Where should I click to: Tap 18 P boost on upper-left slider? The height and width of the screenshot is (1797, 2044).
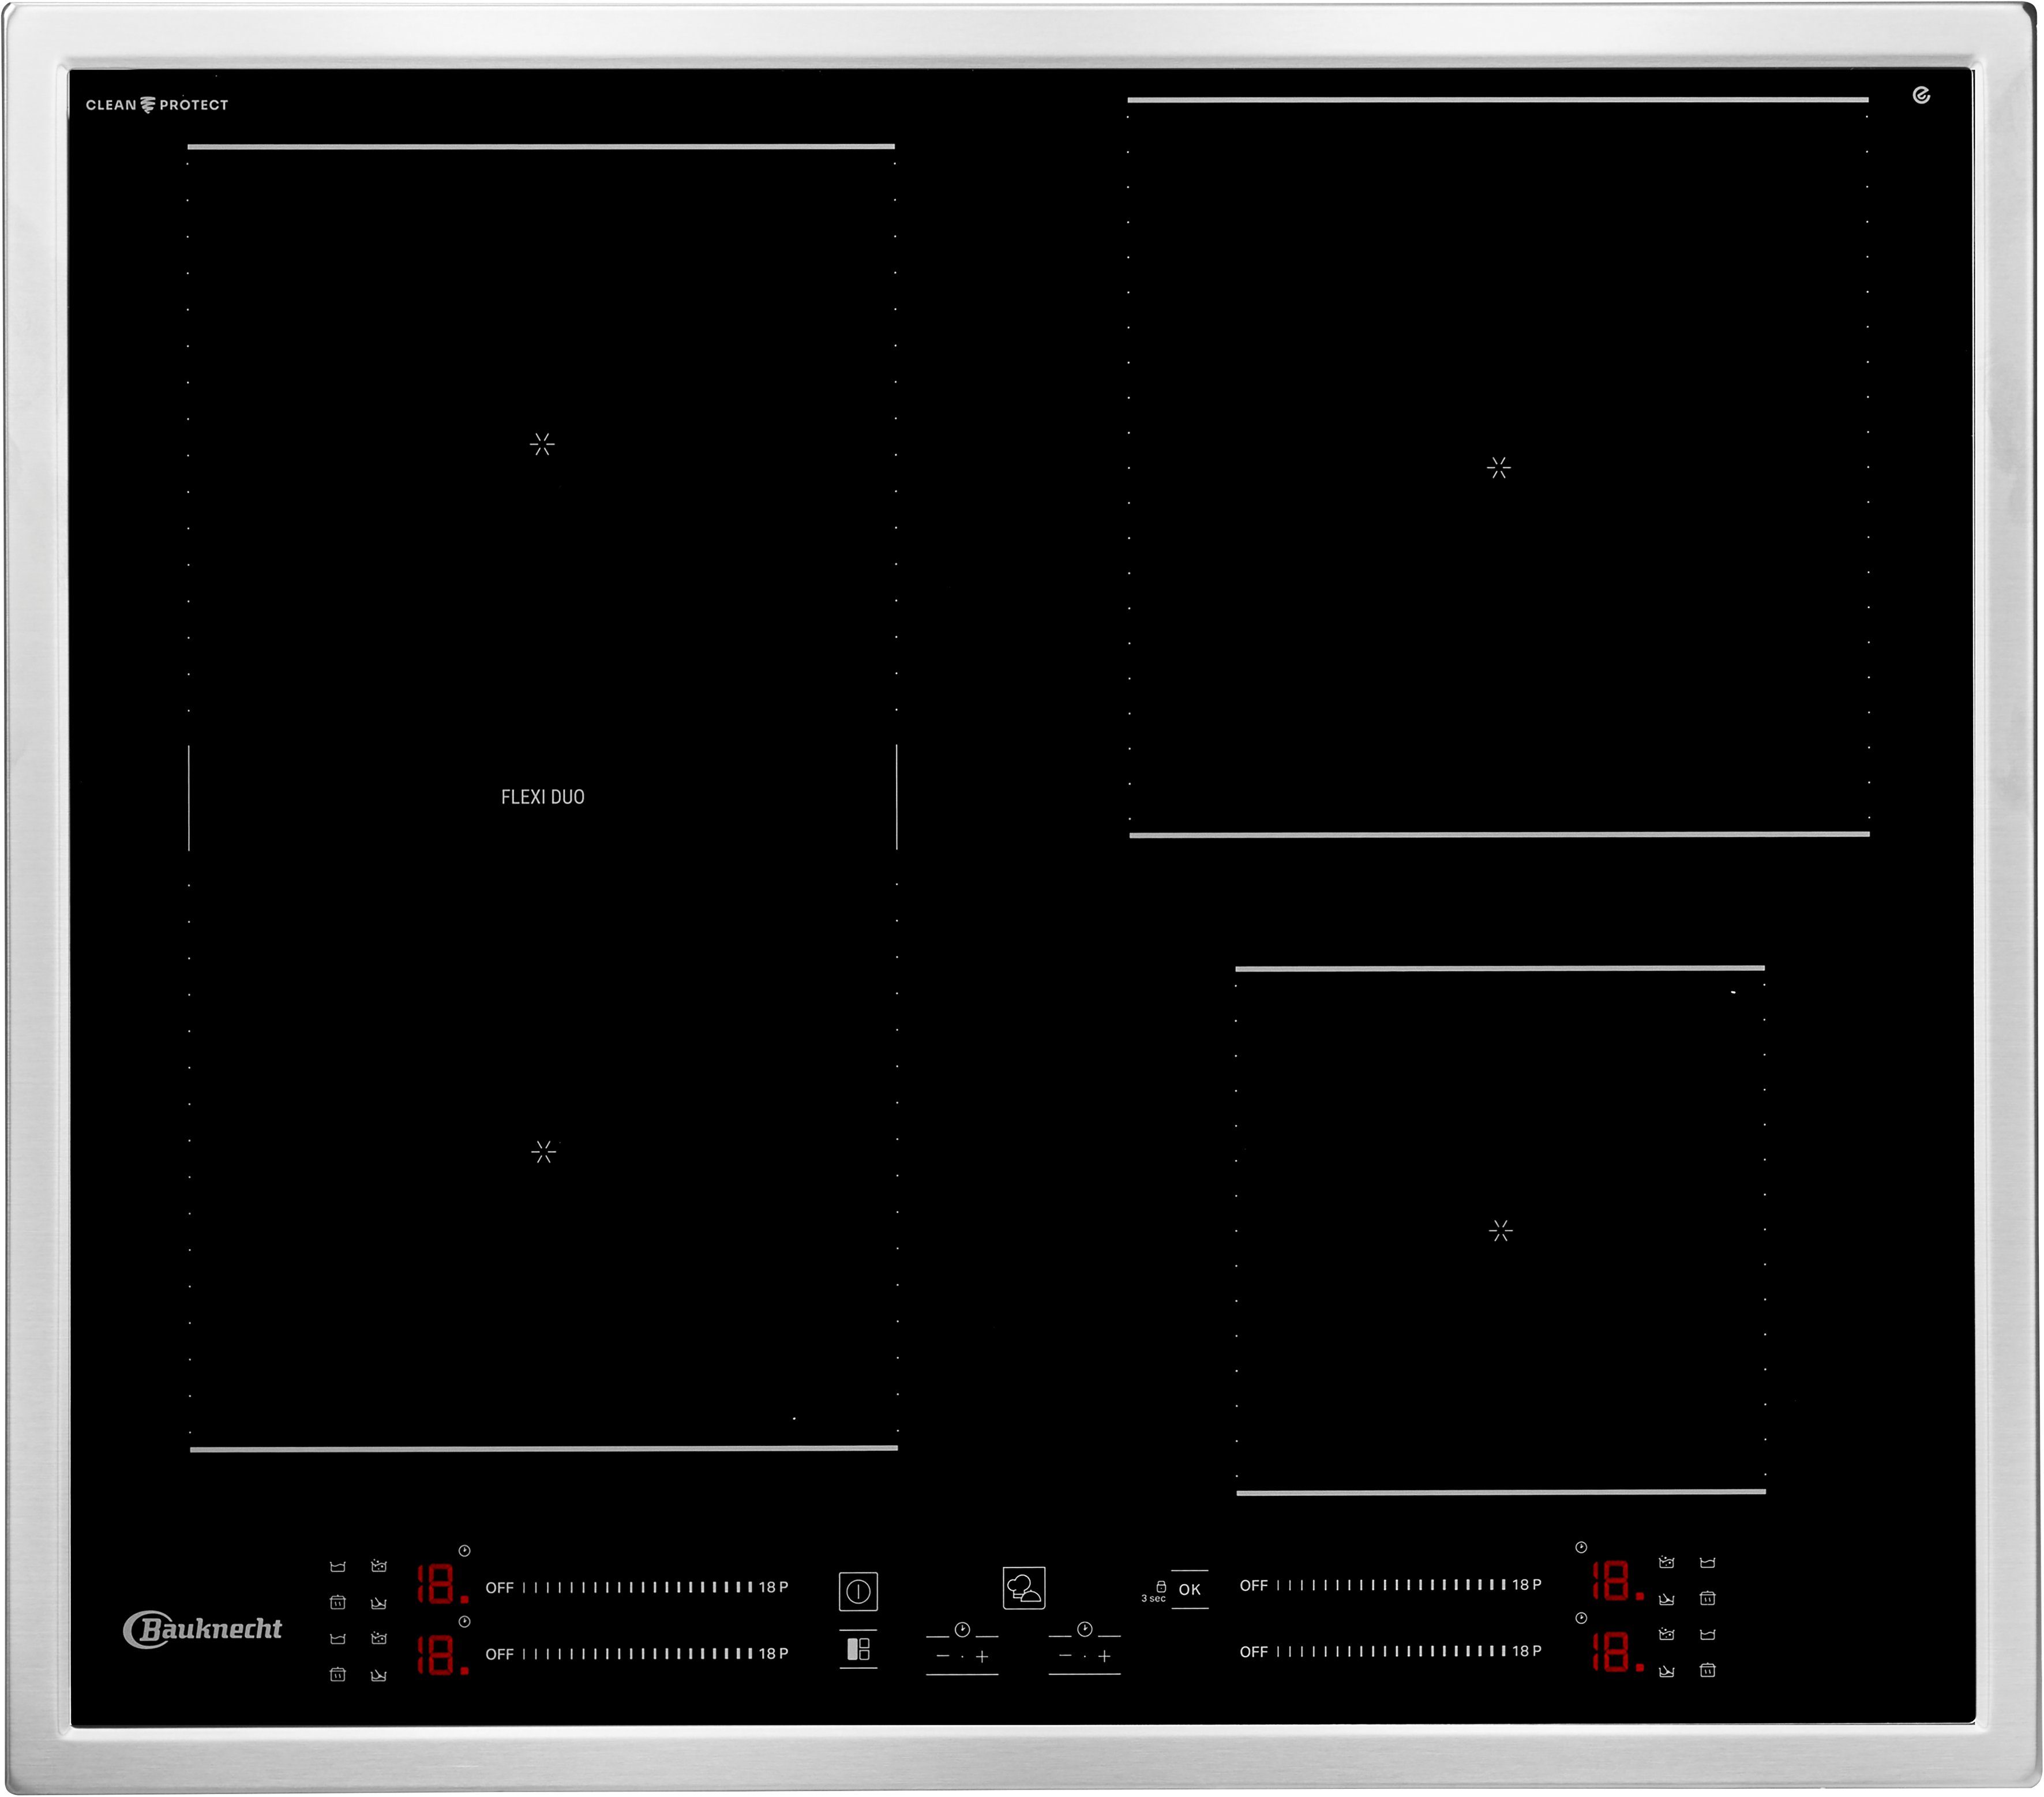[x=773, y=1587]
